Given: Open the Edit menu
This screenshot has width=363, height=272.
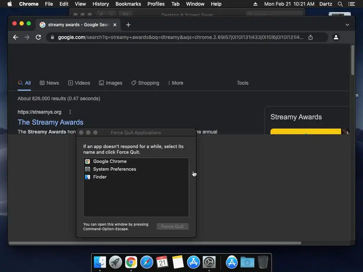Looking at the screenshot, I should coord(64,4).
